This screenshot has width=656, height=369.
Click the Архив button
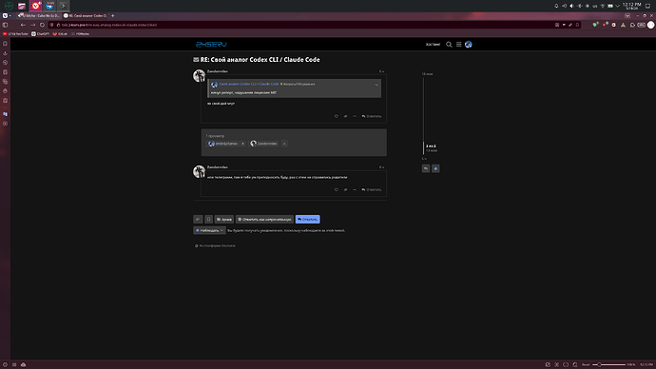point(224,220)
